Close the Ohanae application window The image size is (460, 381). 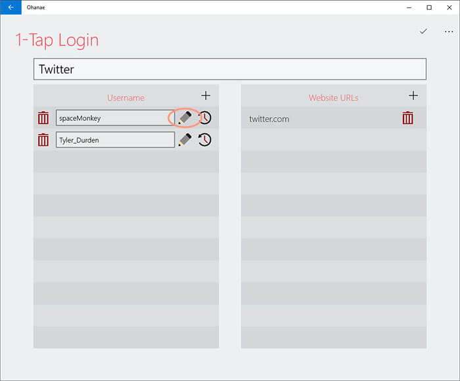(449, 7)
